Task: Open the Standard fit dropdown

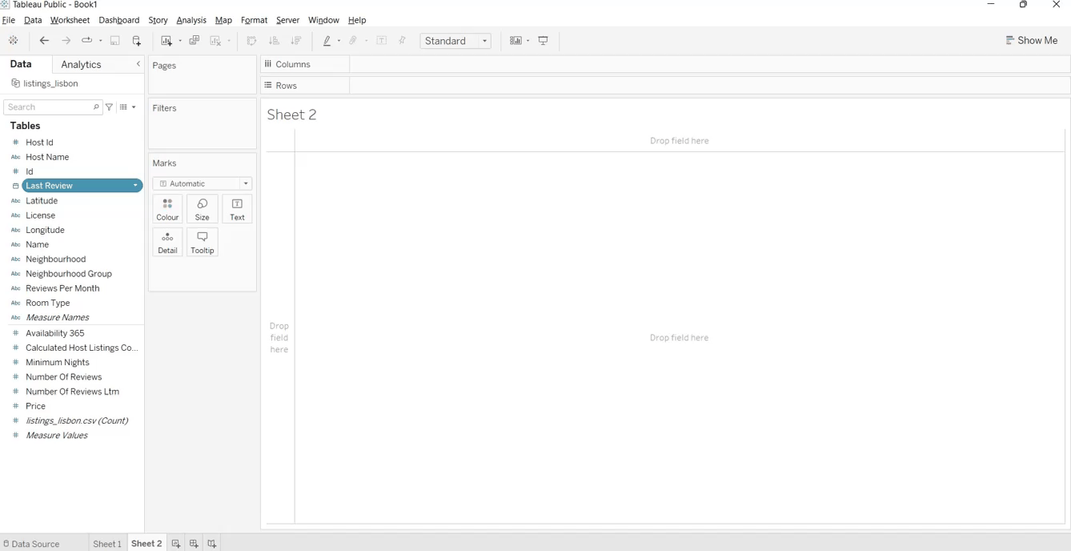Action: pyautogui.click(x=455, y=41)
